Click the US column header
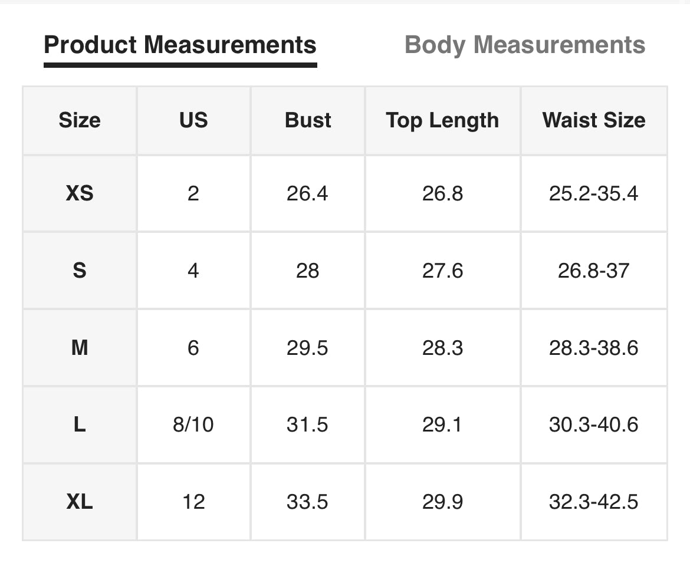690x563 pixels. click(193, 120)
